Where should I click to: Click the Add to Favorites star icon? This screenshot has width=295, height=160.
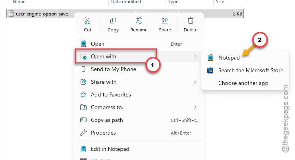83,94
